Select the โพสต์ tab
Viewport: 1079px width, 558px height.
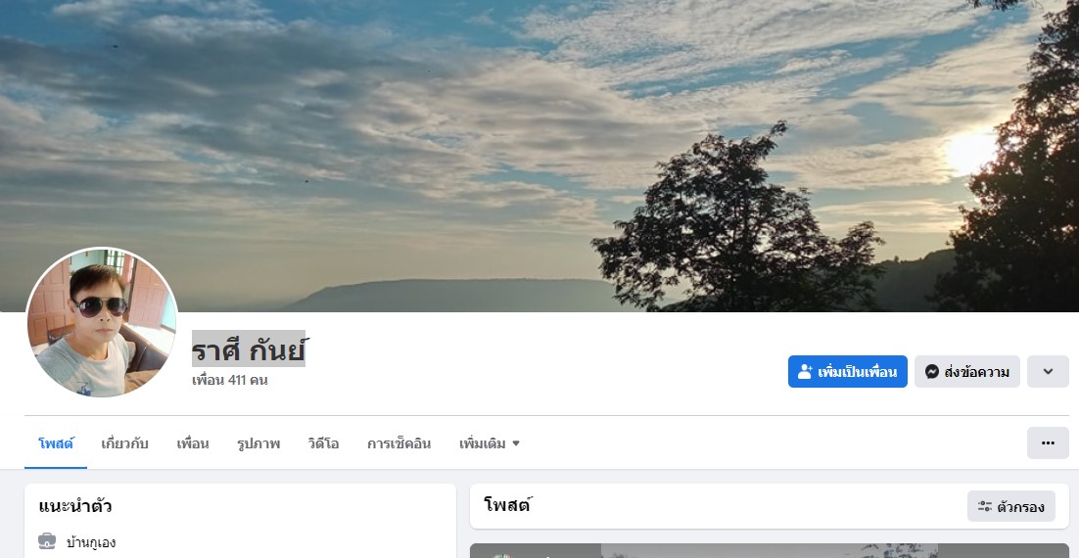(x=56, y=443)
